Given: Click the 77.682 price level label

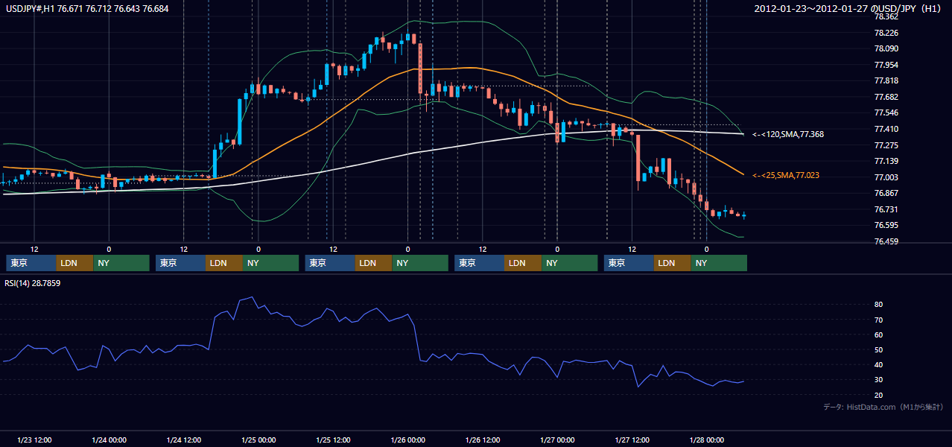Looking at the screenshot, I should point(886,97).
